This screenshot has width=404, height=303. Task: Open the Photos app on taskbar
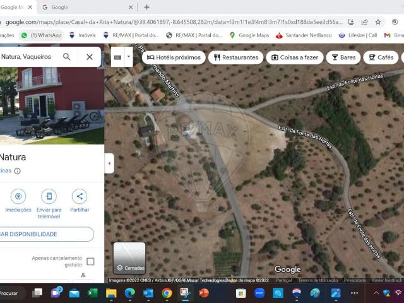click(336, 293)
